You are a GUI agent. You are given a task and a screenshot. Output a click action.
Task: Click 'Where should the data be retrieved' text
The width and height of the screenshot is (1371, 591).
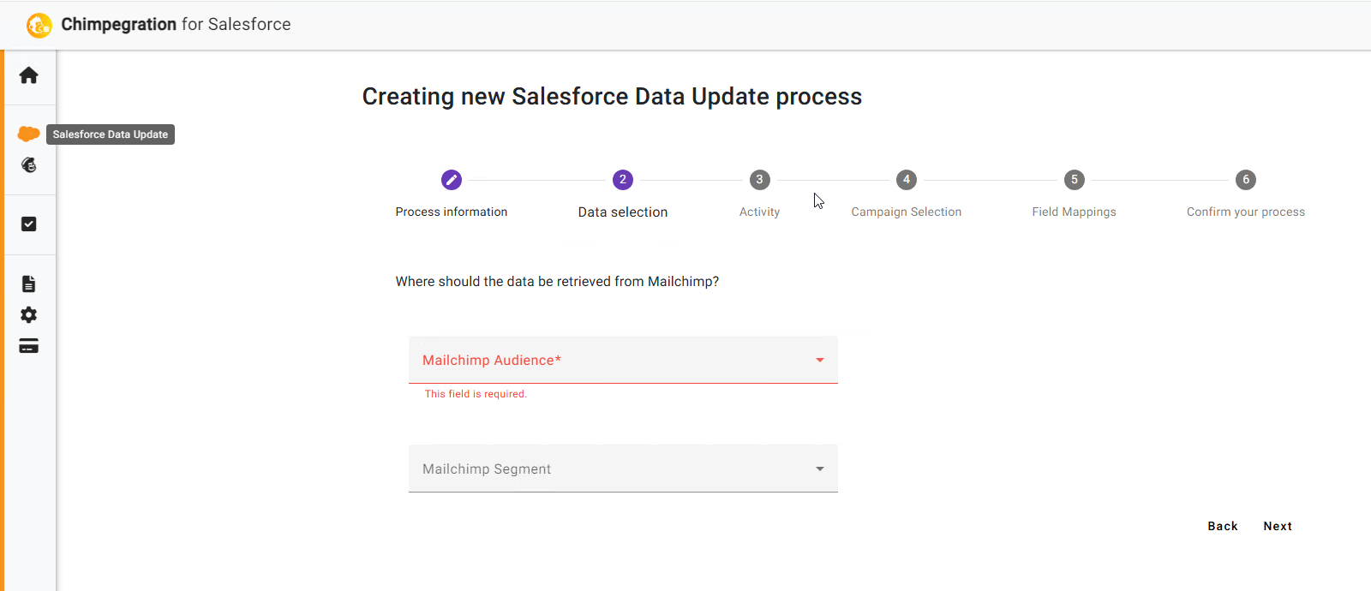557,282
